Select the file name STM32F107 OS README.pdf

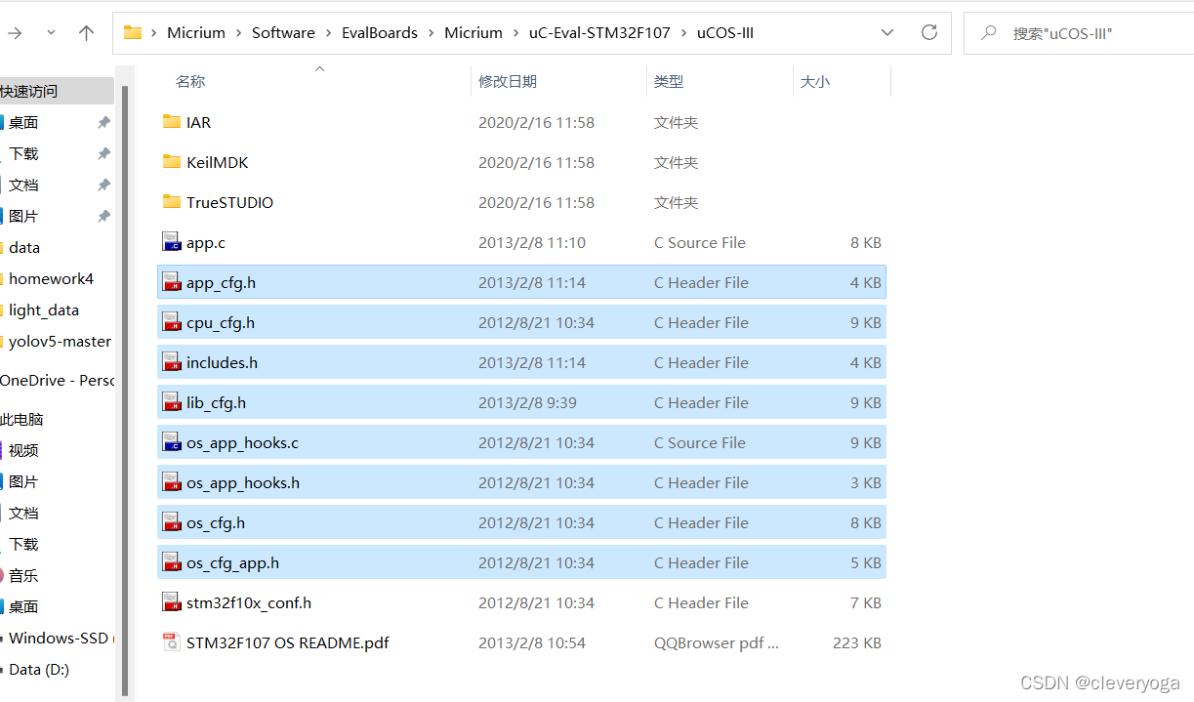288,642
